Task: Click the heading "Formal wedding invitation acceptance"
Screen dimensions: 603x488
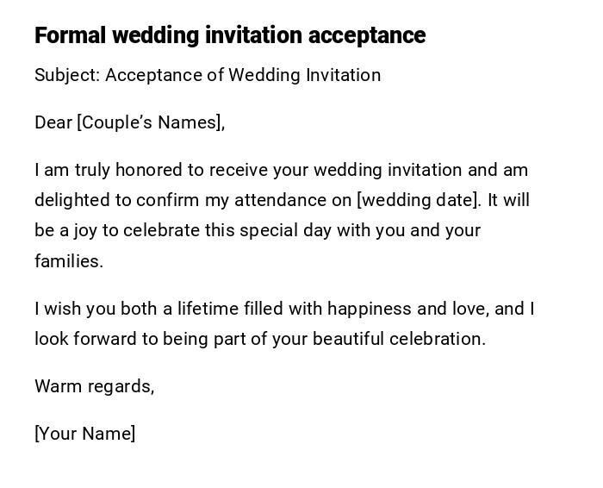Action: [x=230, y=35]
